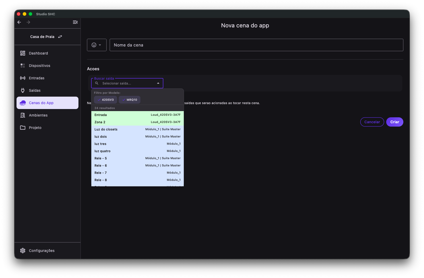Screen dimensions: 424x278
Task: Go to Saídas section
Action: (x=47, y=90)
